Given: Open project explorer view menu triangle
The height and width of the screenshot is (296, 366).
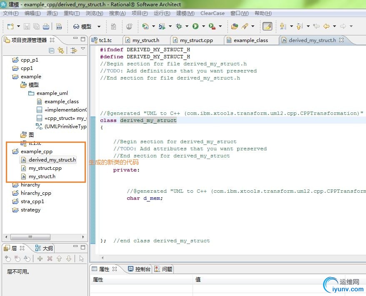Looking at the screenshot, I should click(83, 49).
